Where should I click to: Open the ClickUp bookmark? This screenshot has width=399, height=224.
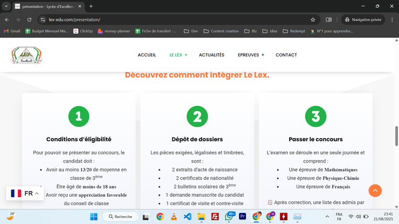pos(83,31)
